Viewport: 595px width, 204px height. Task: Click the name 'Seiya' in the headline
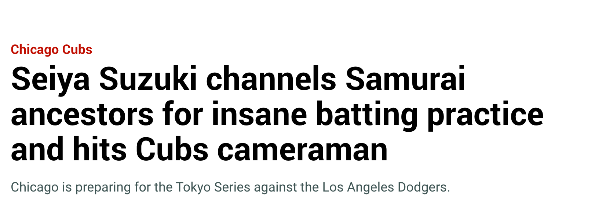[51, 79]
